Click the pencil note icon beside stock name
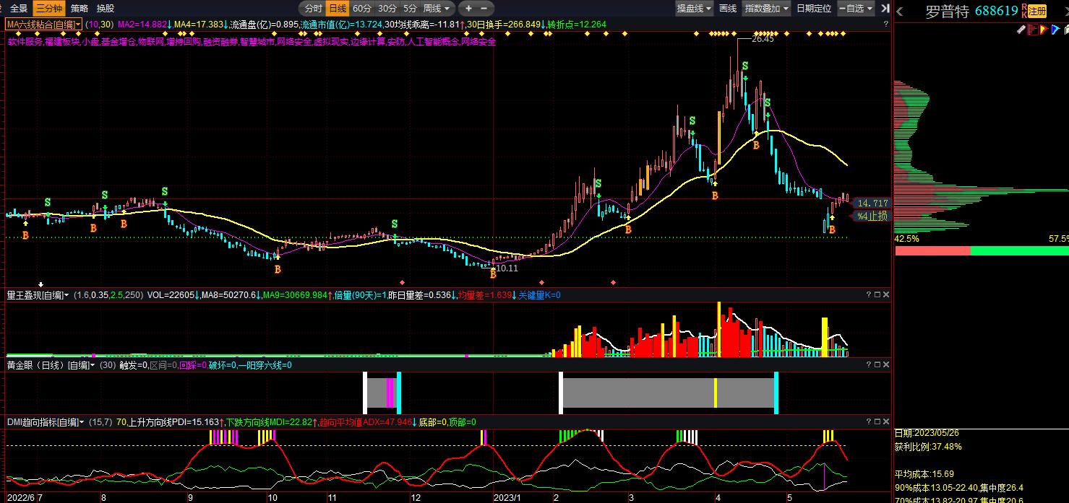 coord(1021,30)
